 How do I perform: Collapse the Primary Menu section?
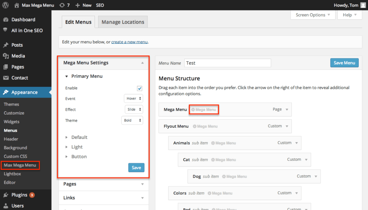pyautogui.click(x=66, y=76)
